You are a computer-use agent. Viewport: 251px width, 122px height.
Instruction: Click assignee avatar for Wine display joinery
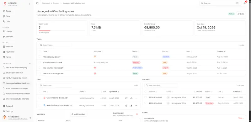coord(95,56)
